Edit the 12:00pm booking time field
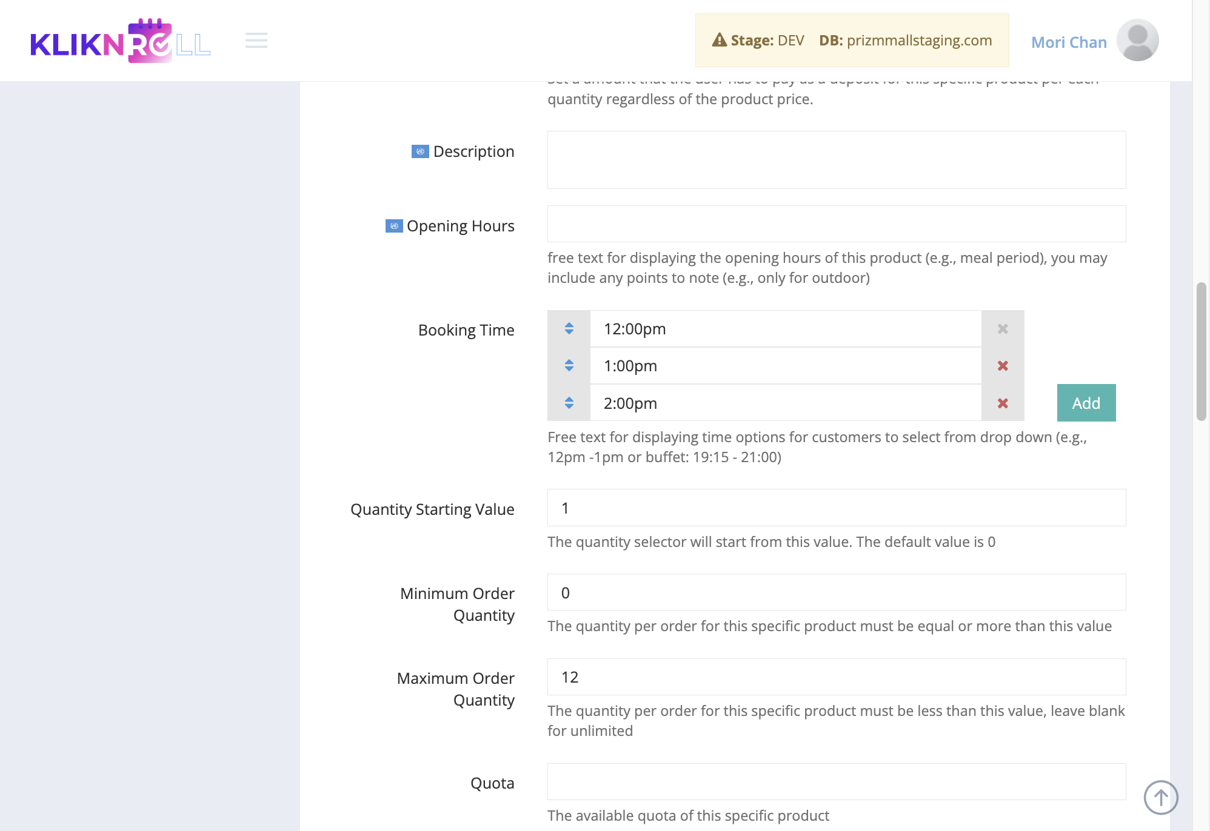Screen dimensions: 1210x831 click(786, 329)
